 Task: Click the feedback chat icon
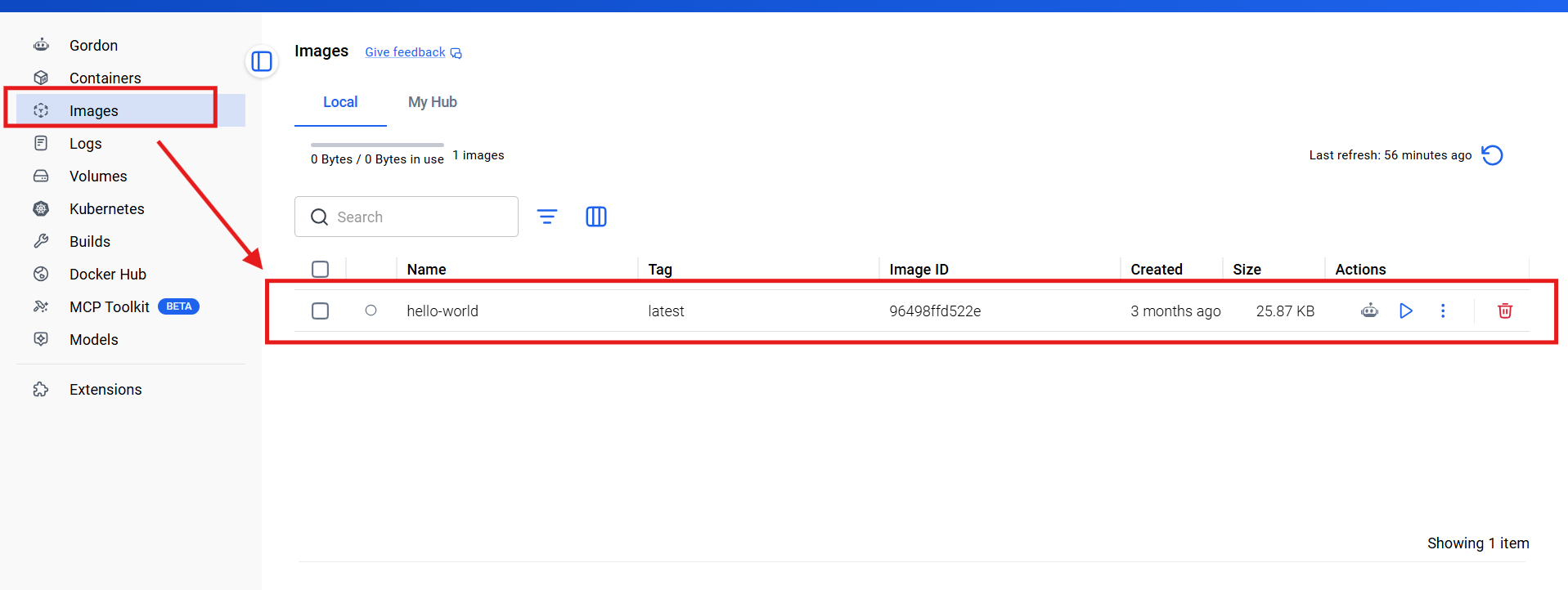click(x=456, y=53)
